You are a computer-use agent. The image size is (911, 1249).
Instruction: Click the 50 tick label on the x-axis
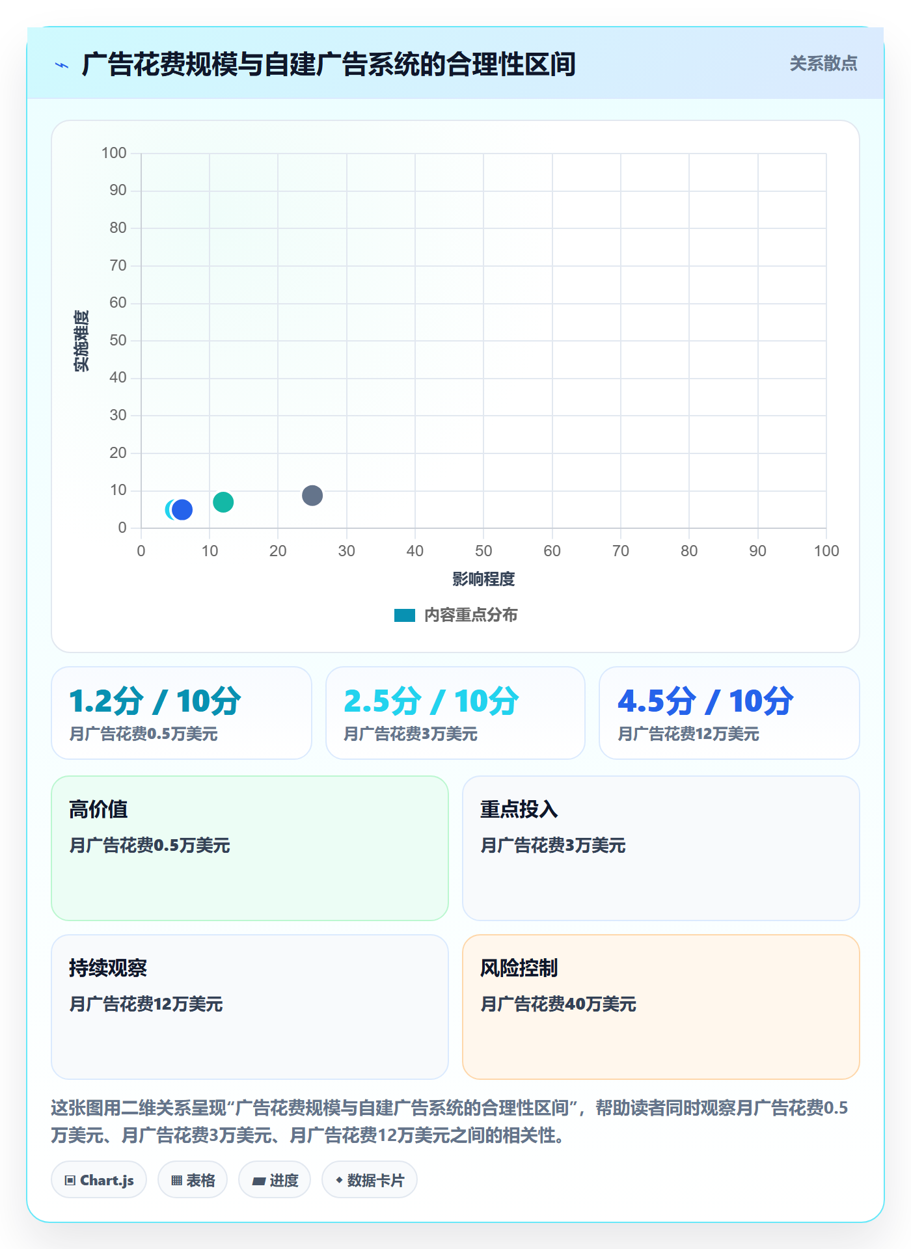483,552
